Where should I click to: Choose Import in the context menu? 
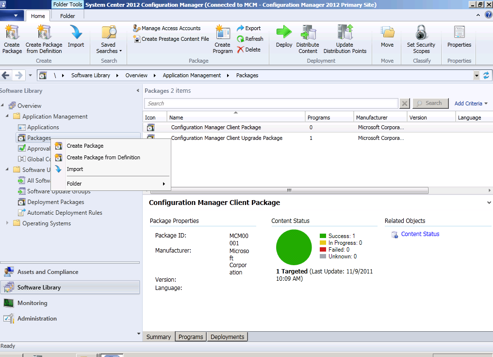pyautogui.click(x=111, y=169)
